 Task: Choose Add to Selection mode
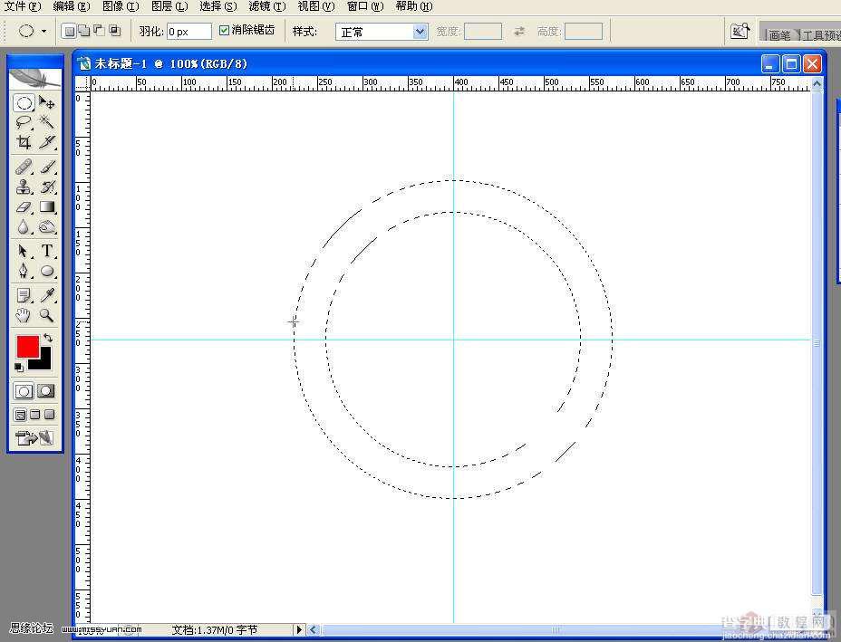coord(84,31)
